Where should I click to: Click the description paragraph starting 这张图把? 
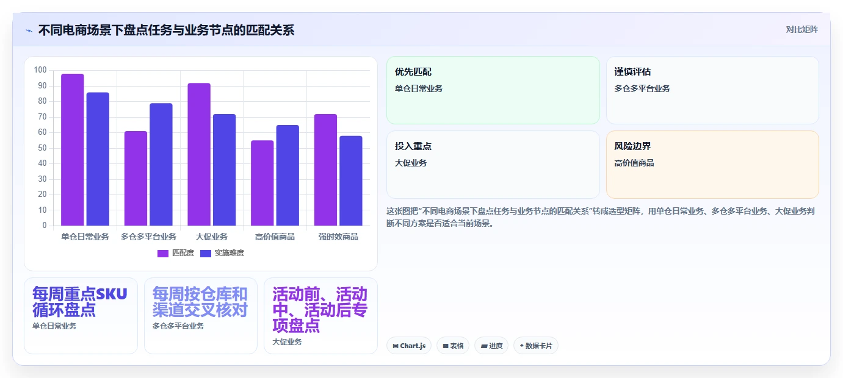point(602,217)
